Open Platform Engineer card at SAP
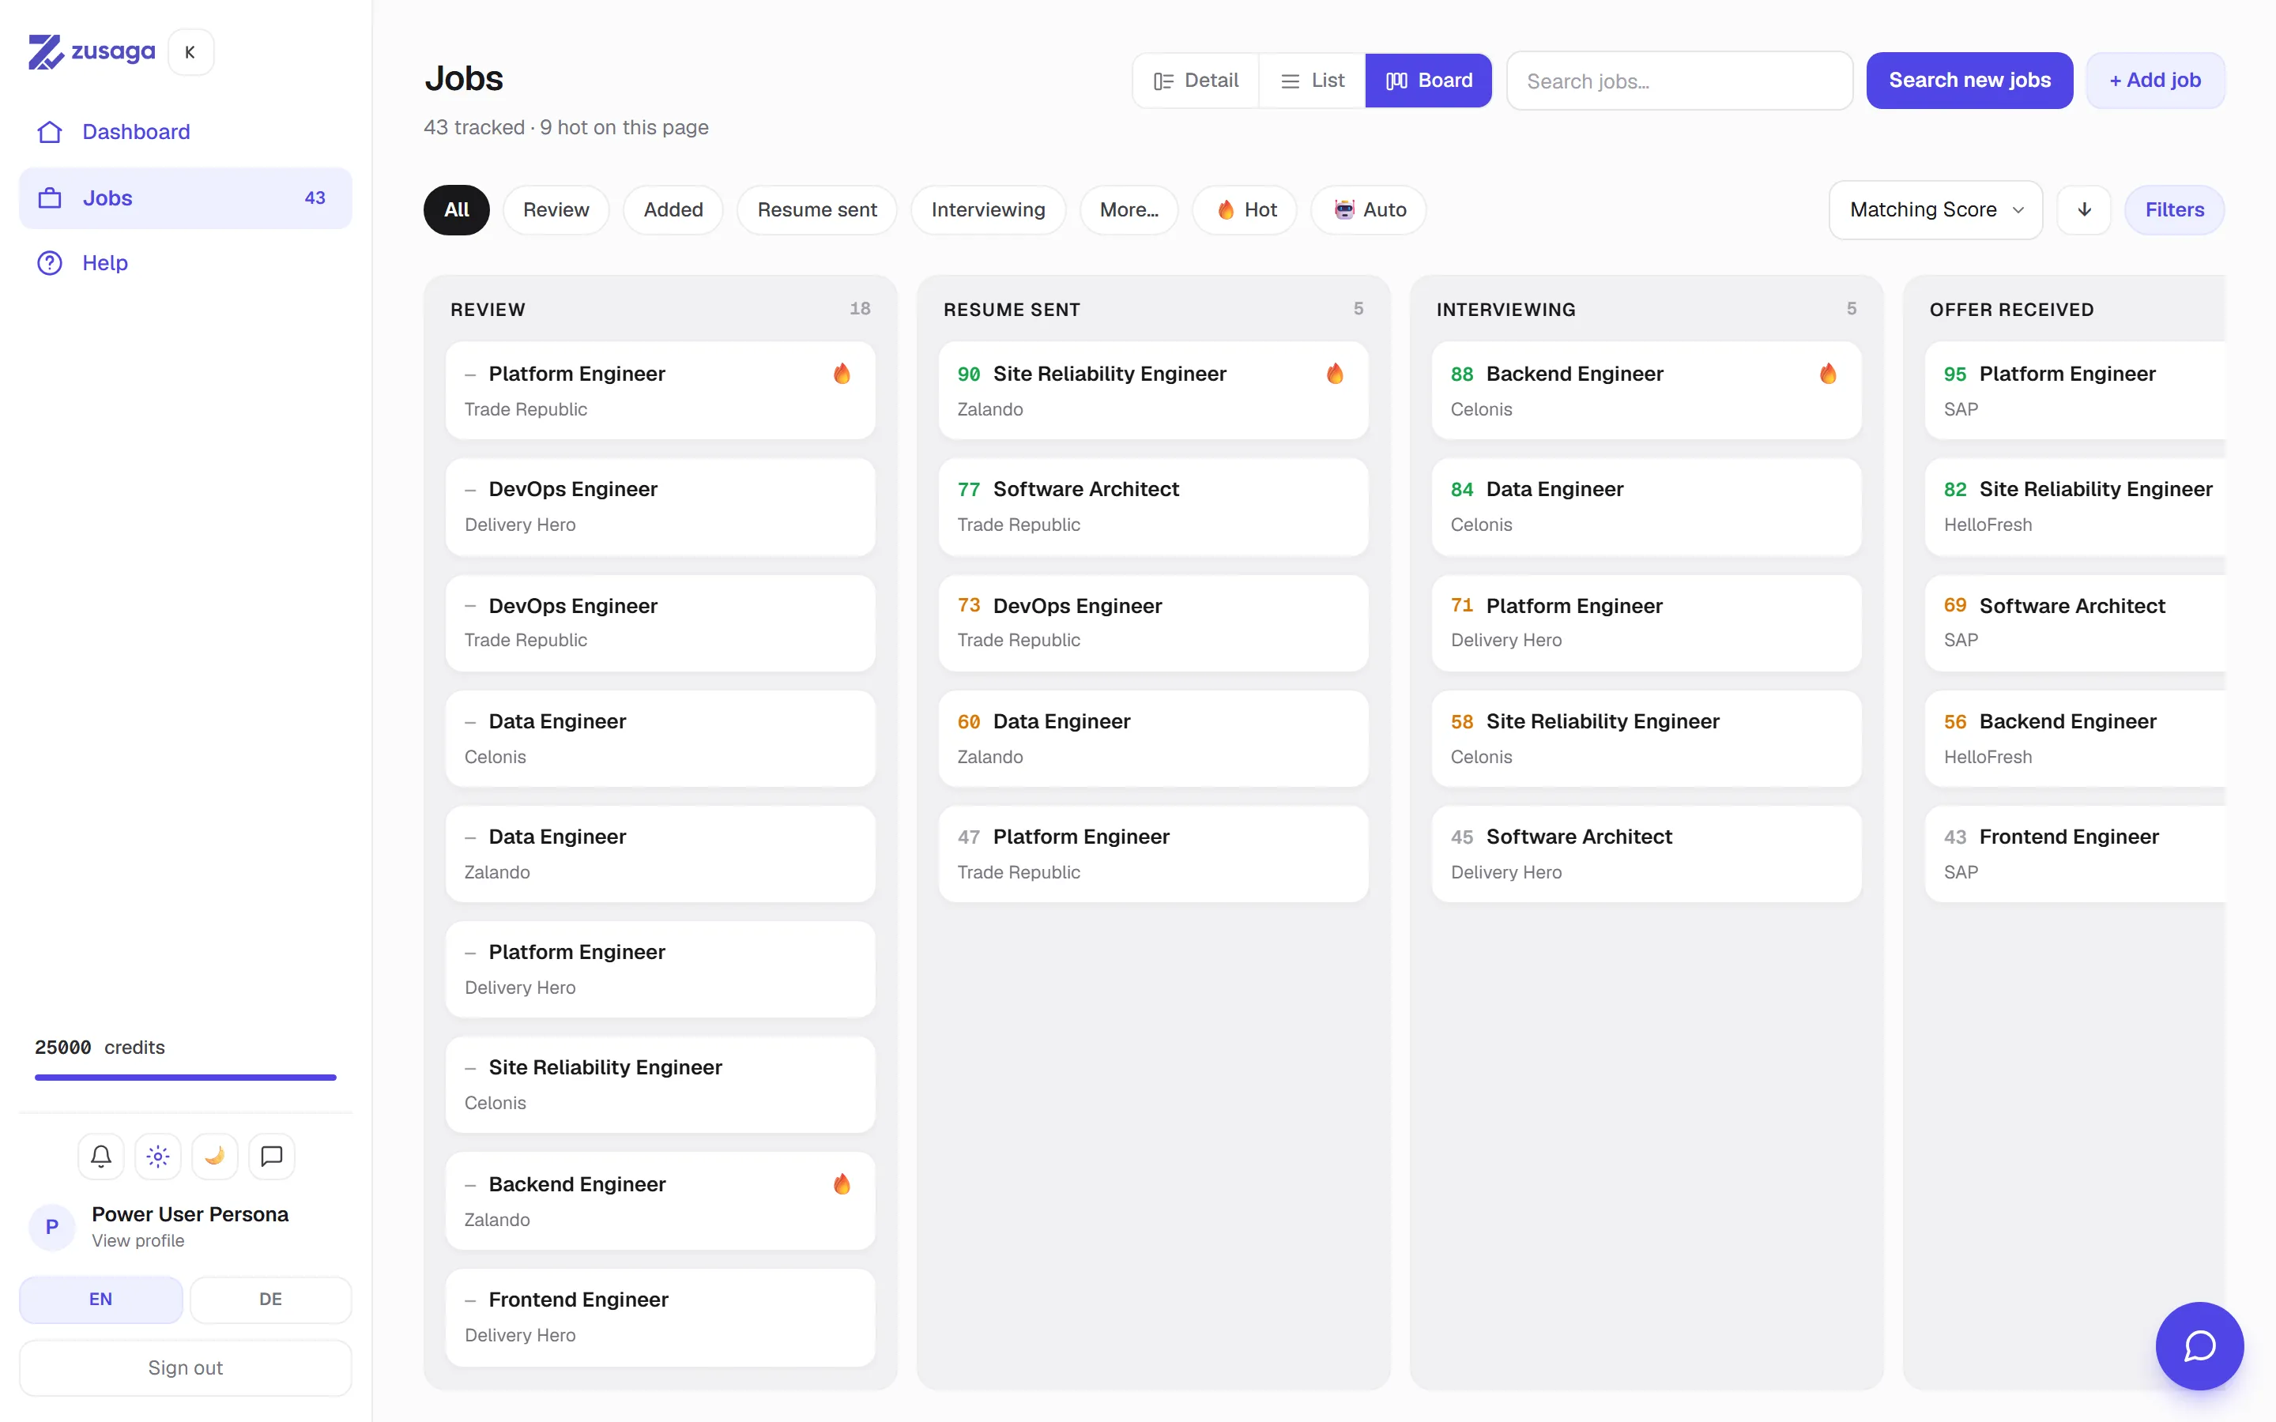Image resolution: width=2276 pixels, height=1422 pixels. click(x=2074, y=390)
